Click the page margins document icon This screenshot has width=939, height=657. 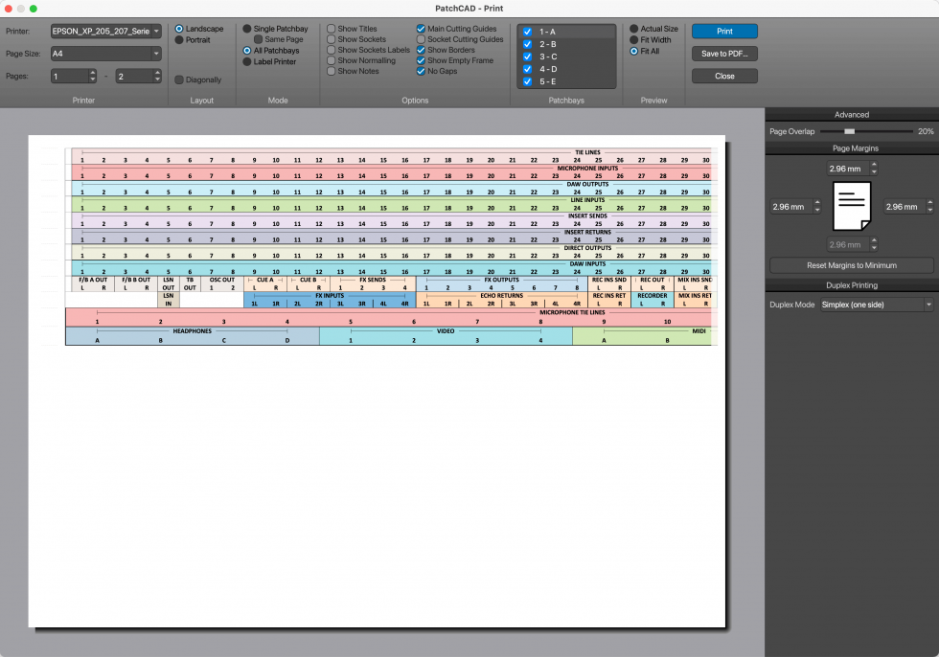coord(851,206)
